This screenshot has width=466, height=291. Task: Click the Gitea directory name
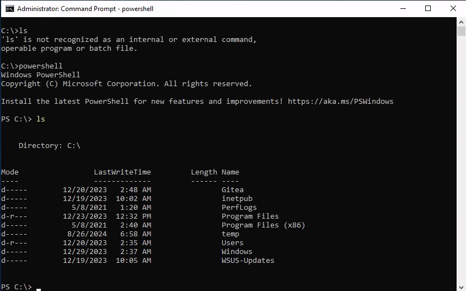click(x=232, y=190)
